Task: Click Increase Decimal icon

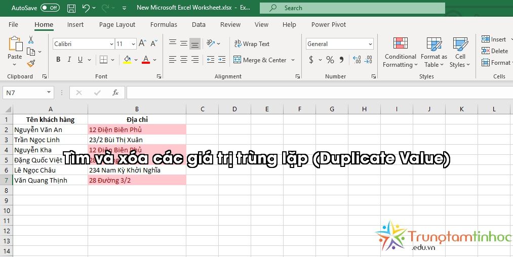Action: tap(357, 60)
